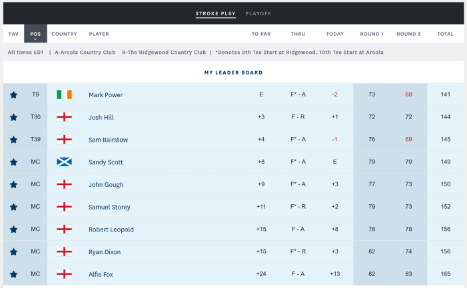The height and width of the screenshot is (288, 467).
Task: Sort by the Country column header
Action: tap(64, 34)
